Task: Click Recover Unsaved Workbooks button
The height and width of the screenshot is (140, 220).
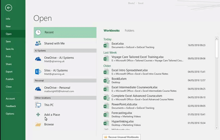Action: 122,137
